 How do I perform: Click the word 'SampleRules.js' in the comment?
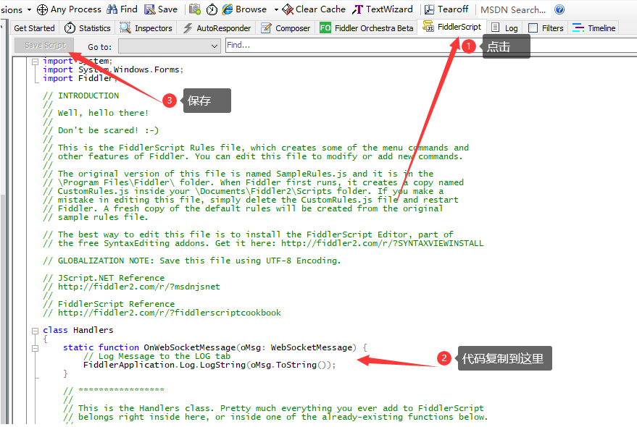coord(312,174)
